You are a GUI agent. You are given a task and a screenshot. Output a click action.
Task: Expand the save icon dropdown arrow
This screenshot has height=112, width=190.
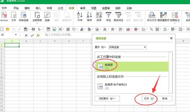(x=29, y=29)
